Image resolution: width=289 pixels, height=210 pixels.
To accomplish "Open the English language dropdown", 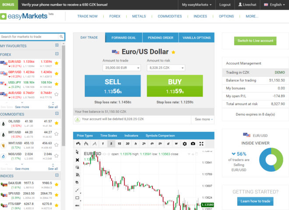I will (x=274, y=5).
